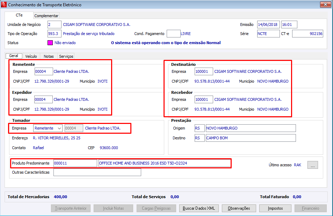
Task: Click the Total de Serviços value 0,00
Action: [x=175, y=197]
